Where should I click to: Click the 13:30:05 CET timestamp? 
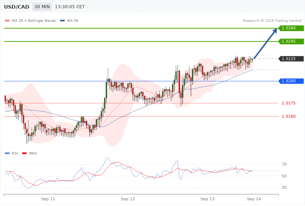pyautogui.click(x=70, y=7)
